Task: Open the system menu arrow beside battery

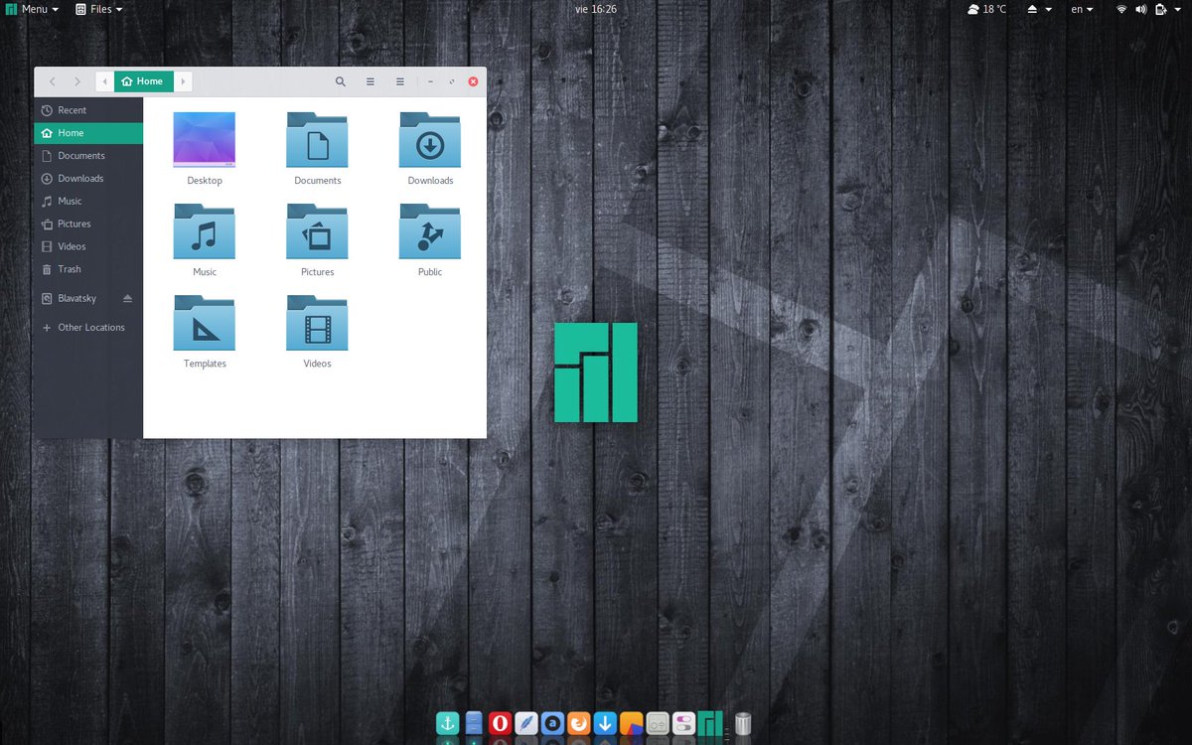Action: point(1178,9)
